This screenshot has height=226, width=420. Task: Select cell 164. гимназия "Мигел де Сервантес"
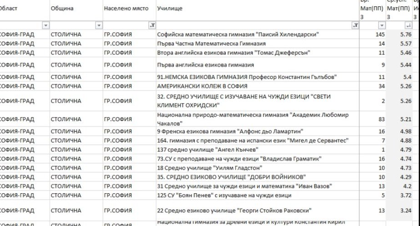[258, 141]
